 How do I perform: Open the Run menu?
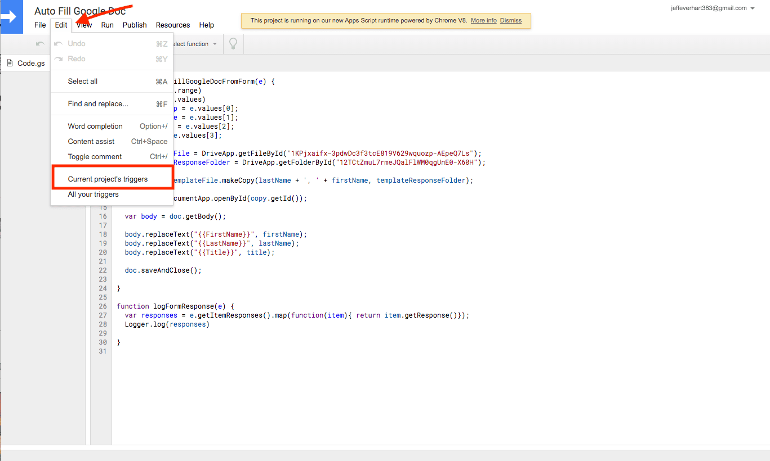pyautogui.click(x=108, y=25)
